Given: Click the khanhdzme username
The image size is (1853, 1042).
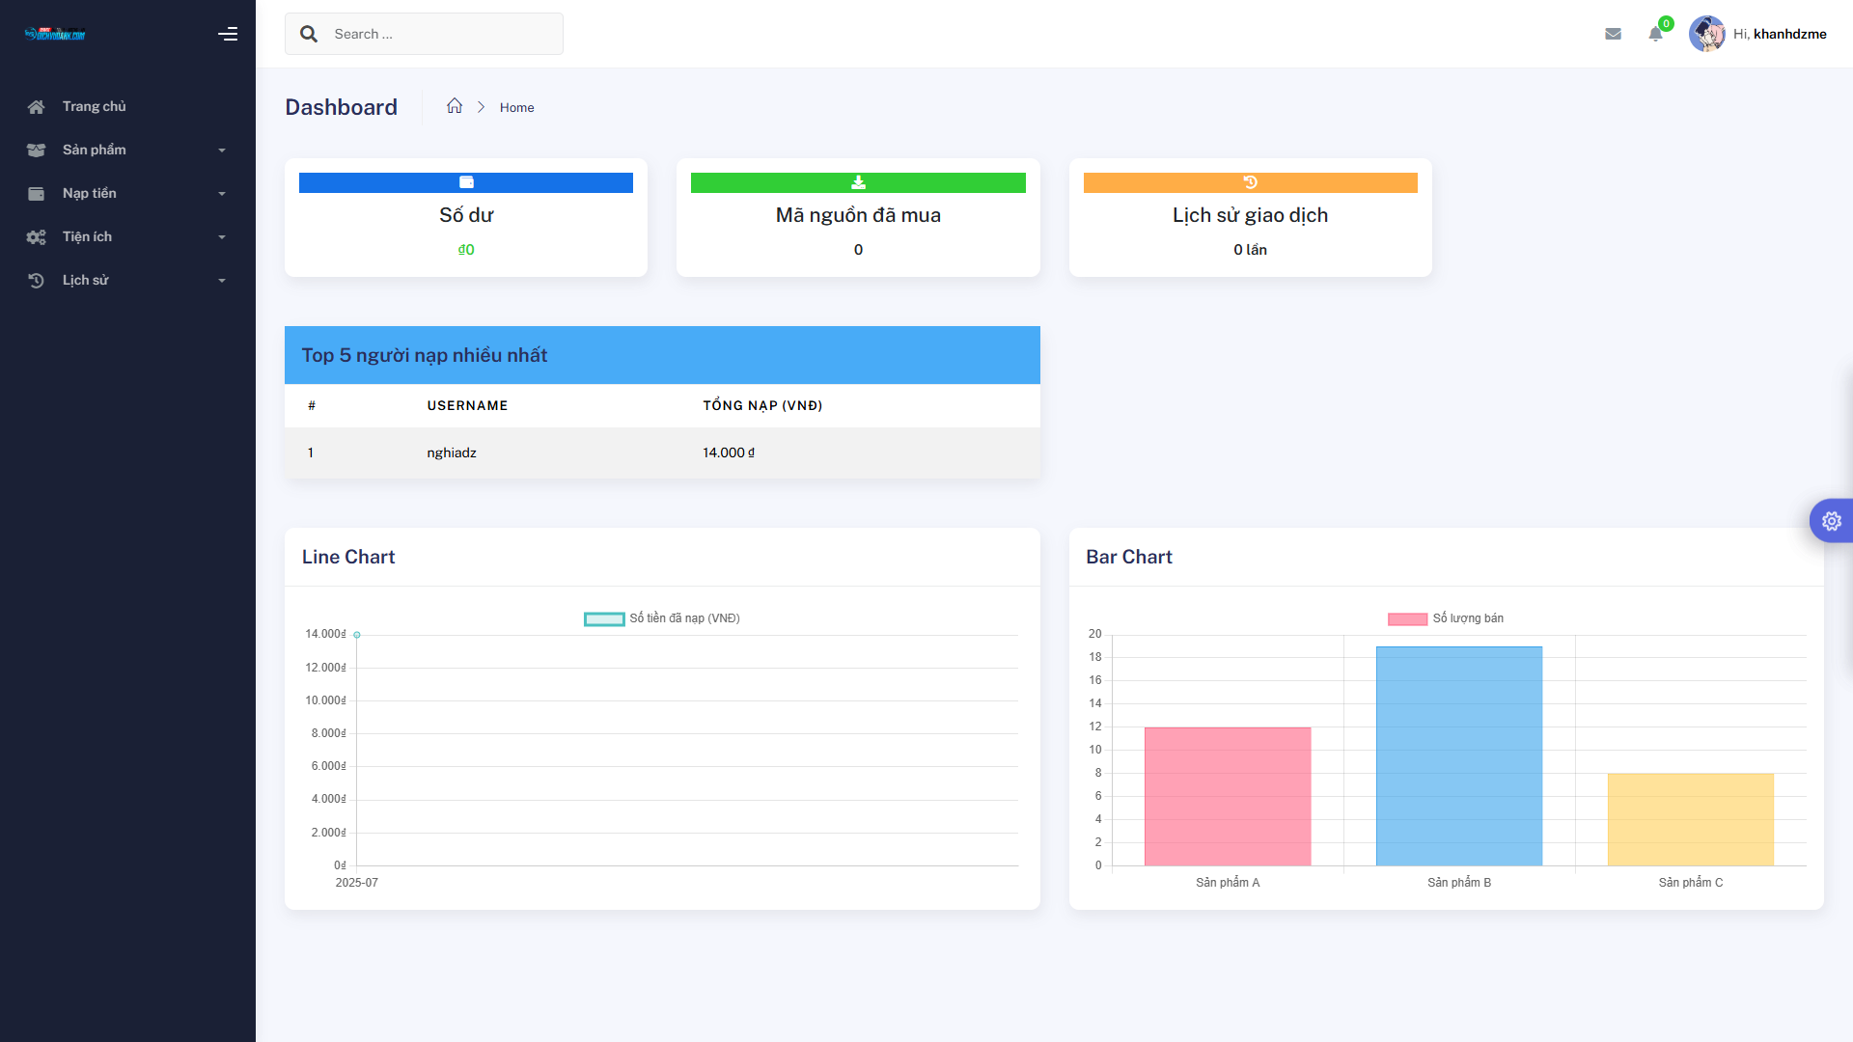Looking at the screenshot, I should click(1789, 34).
